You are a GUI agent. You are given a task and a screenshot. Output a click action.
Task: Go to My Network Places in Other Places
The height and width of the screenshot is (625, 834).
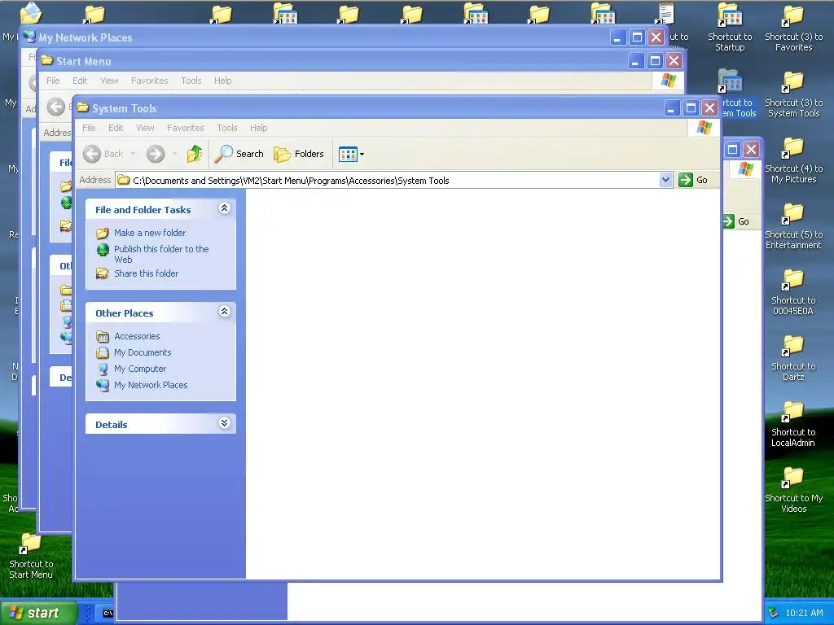151,385
